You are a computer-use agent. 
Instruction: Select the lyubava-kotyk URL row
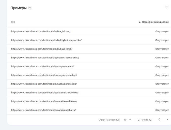(89, 49)
